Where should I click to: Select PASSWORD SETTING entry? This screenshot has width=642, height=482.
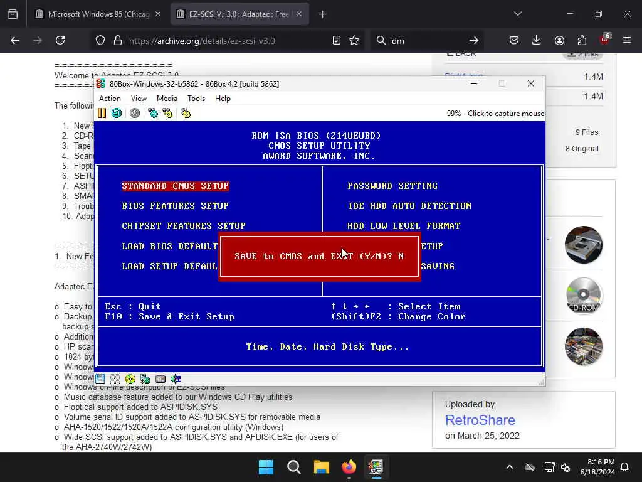coord(392,186)
